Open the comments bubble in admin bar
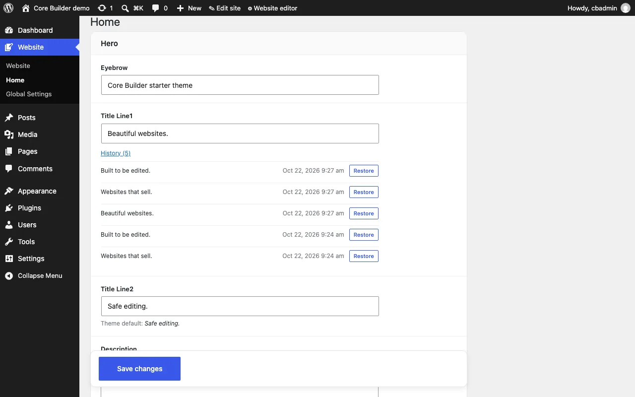635x397 pixels. pyautogui.click(x=156, y=8)
